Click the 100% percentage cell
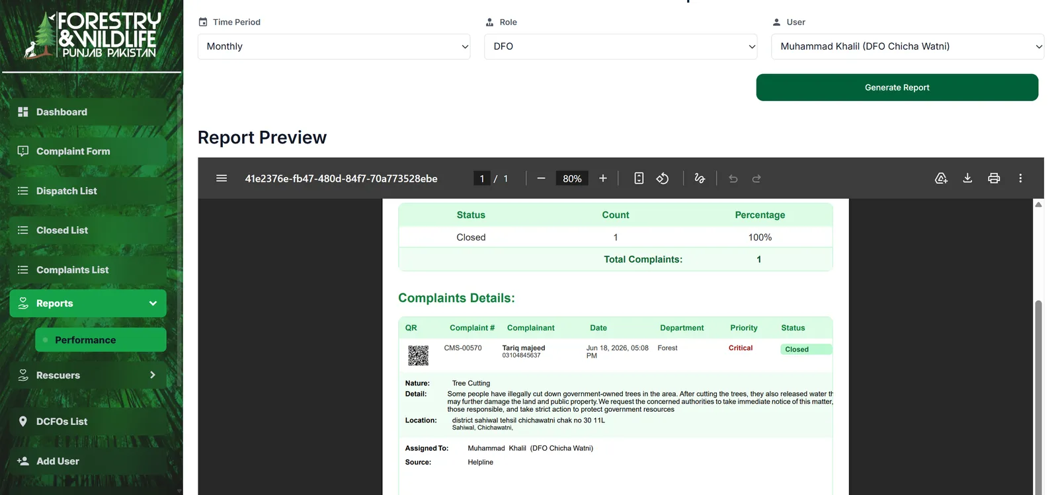 coord(760,237)
